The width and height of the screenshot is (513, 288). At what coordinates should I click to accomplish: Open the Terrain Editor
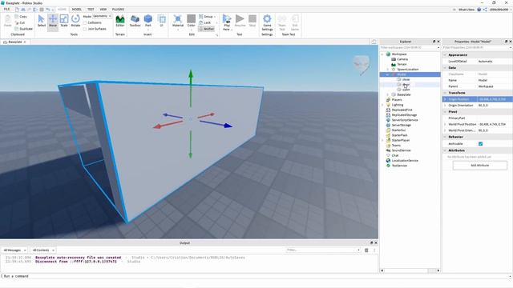[120, 21]
